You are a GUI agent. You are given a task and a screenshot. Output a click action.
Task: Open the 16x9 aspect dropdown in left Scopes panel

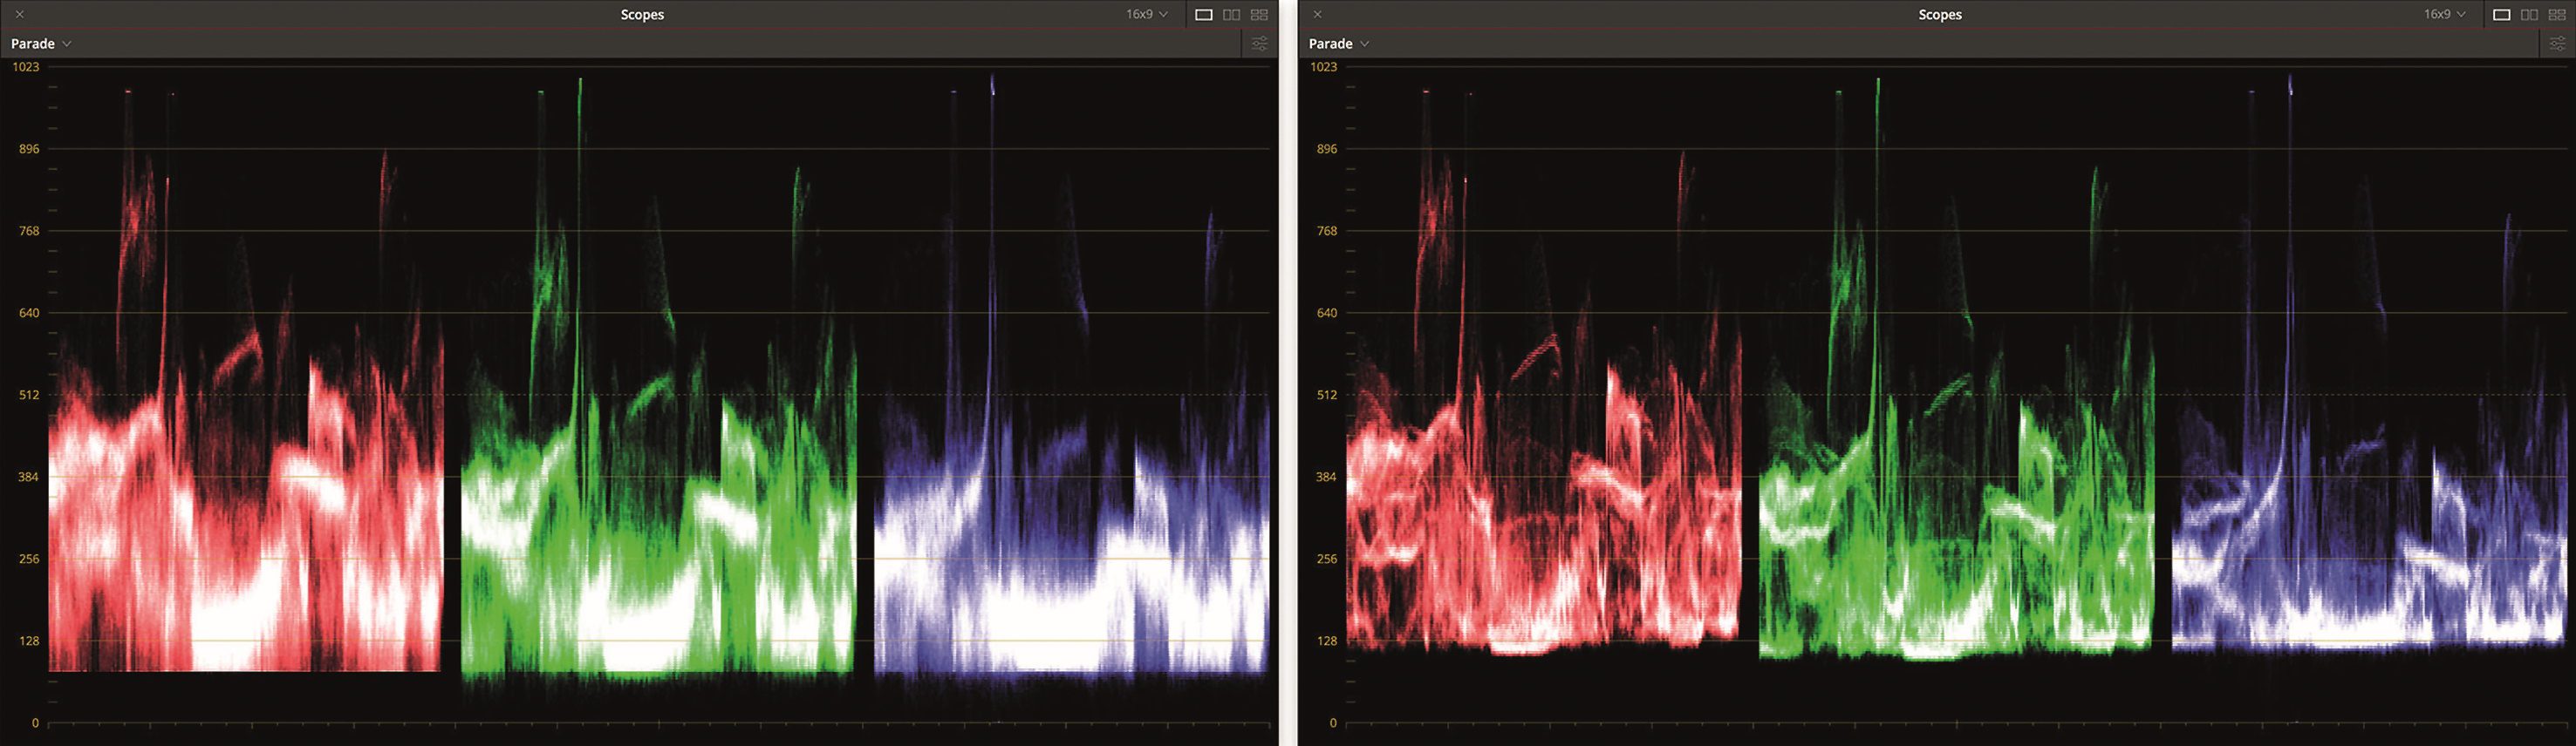1147,14
